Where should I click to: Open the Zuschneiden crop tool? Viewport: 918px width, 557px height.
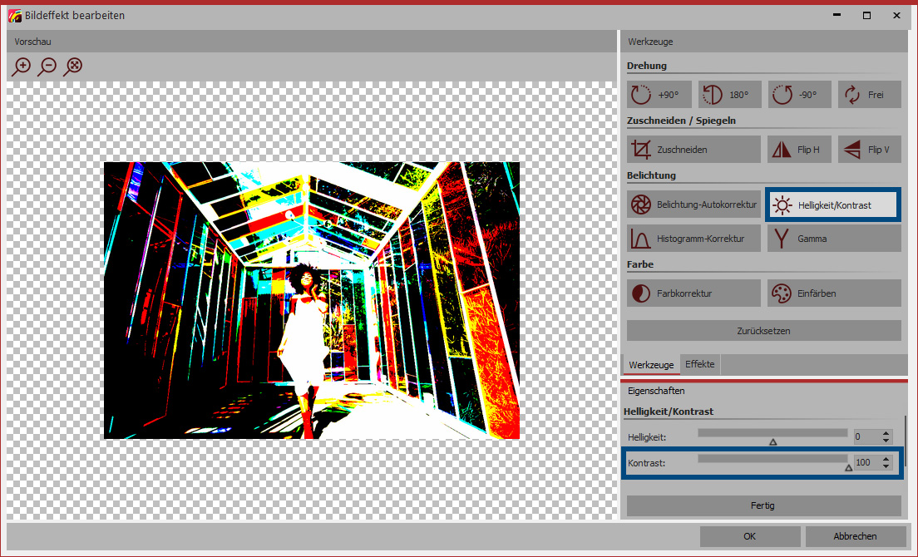(x=693, y=150)
